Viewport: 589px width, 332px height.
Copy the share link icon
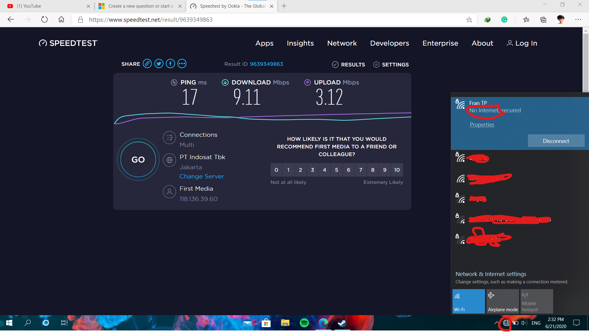pos(147,64)
